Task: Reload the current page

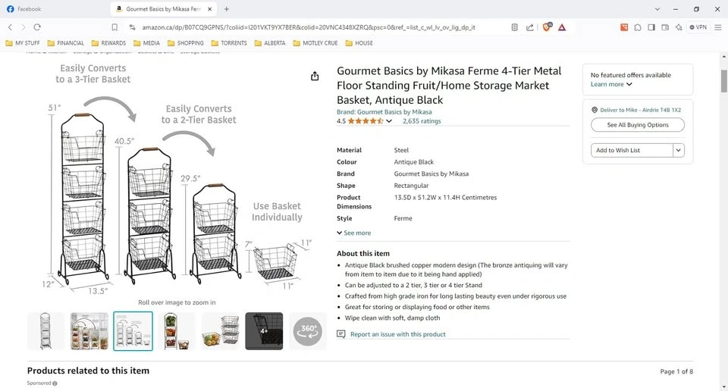Action: click(x=36, y=27)
